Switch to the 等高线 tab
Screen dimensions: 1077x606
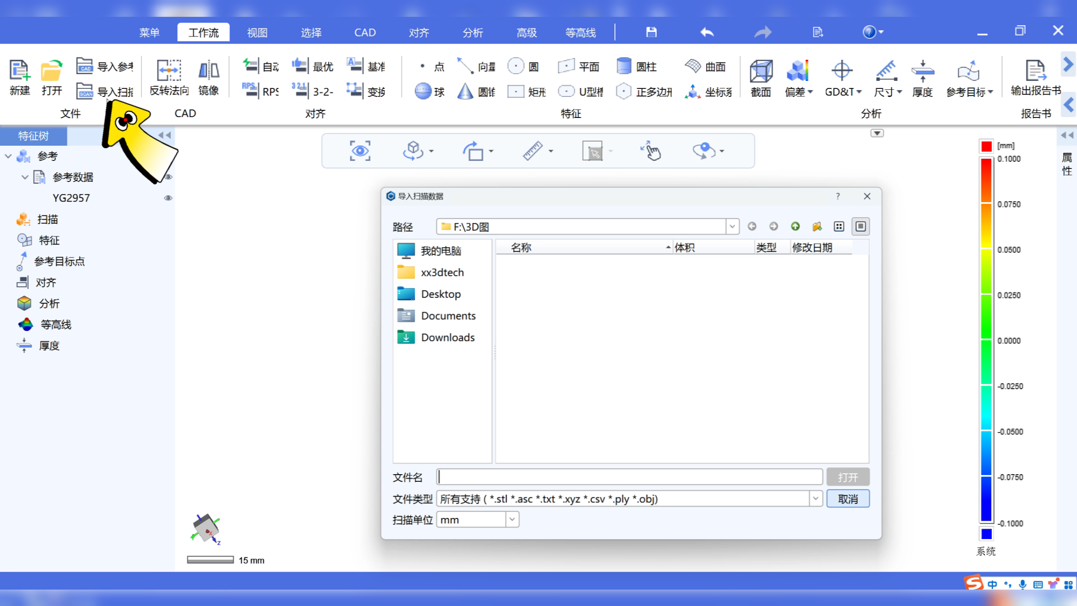point(581,32)
